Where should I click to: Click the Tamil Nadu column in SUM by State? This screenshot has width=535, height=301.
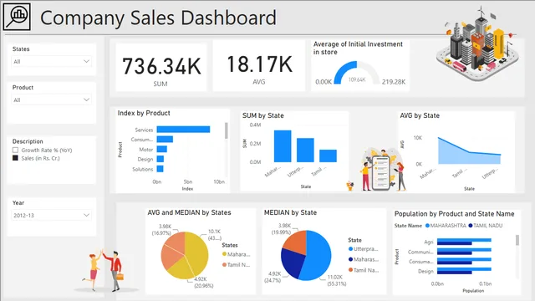pos(328,156)
